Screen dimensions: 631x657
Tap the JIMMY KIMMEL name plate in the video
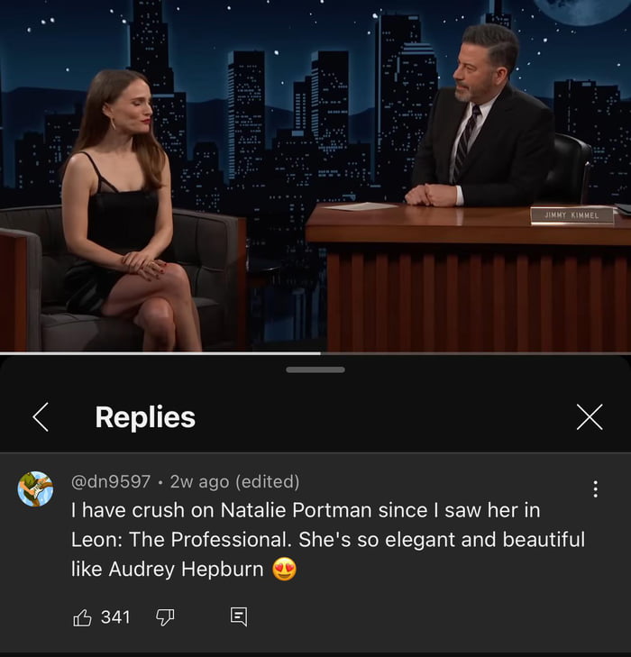pos(572,215)
